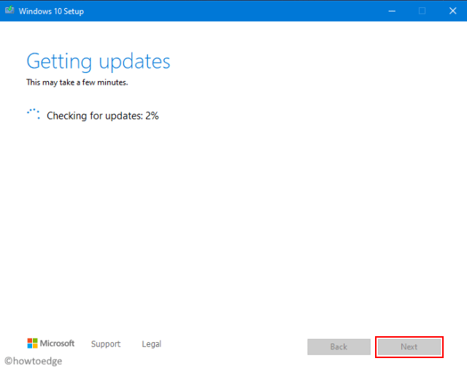
Task: Minimize the Windows 10 Setup window
Action: point(392,11)
